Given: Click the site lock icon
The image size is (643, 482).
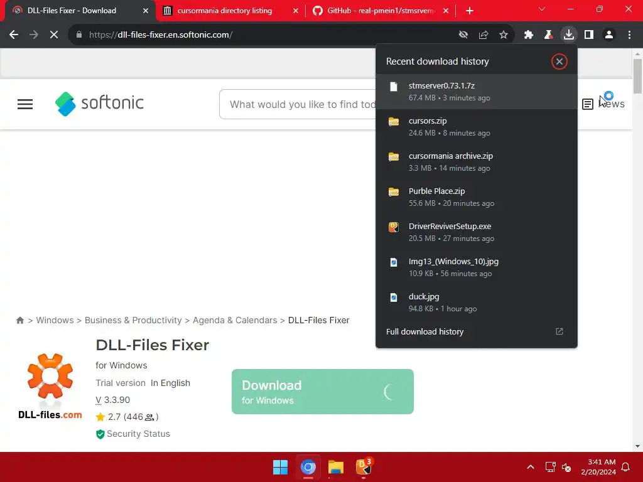Looking at the screenshot, I should point(78,35).
